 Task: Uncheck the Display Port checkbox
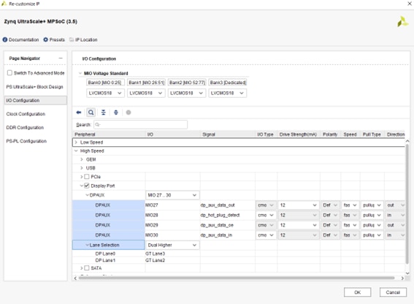coord(87,186)
